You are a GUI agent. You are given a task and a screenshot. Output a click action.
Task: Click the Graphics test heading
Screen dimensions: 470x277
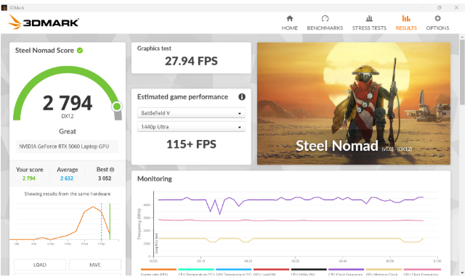[x=154, y=49]
